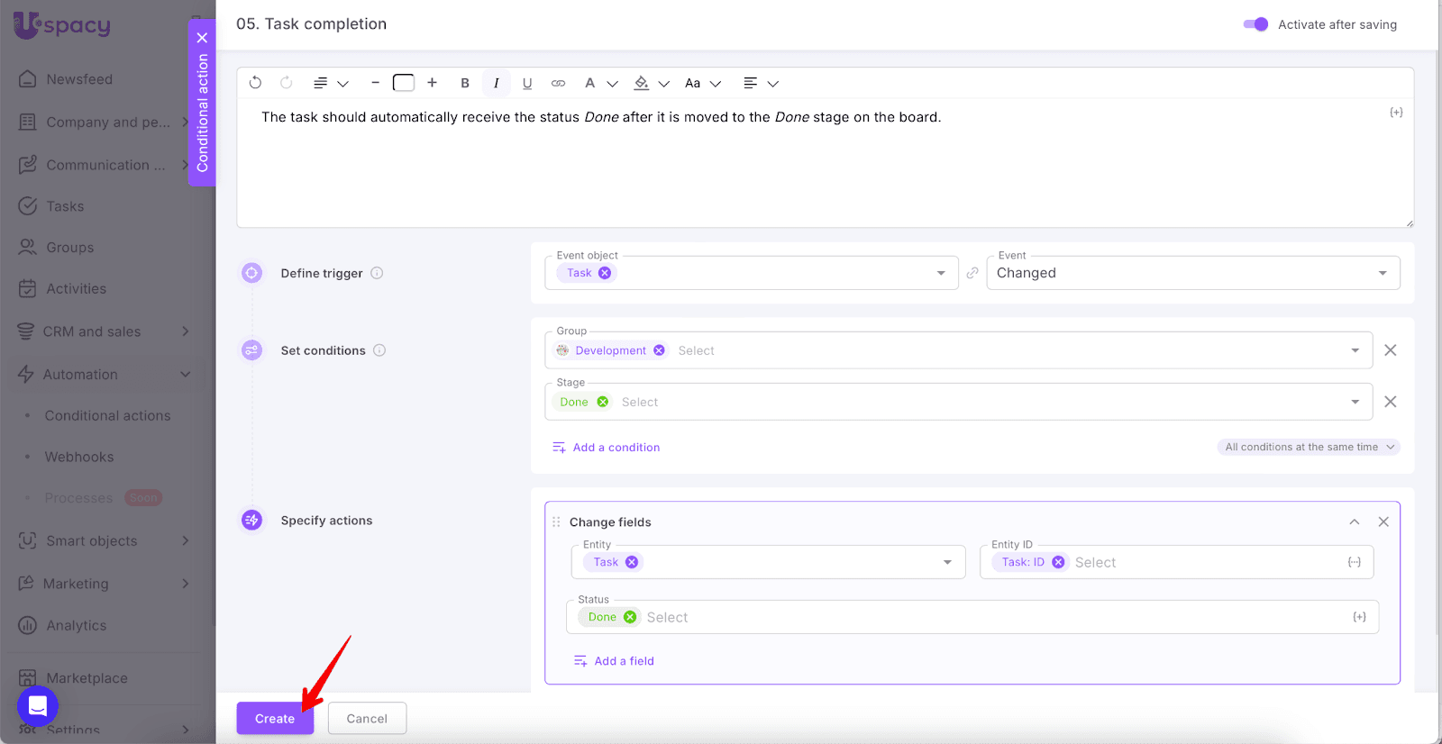The image size is (1442, 744).
Task: Toggle italic text formatting
Action: pyautogui.click(x=496, y=83)
